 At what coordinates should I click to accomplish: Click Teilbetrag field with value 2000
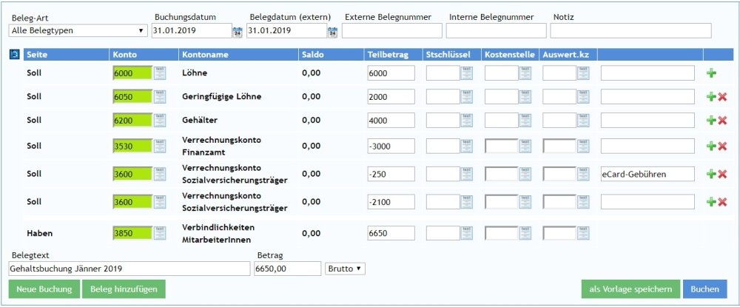[x=391, y=97]
